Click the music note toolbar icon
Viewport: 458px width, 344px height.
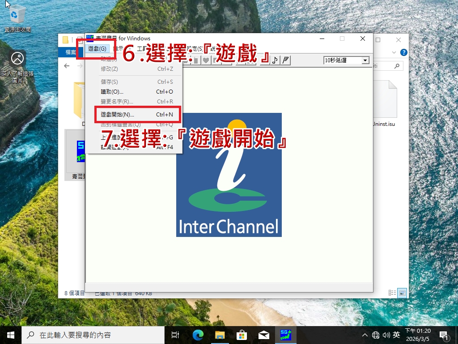275,60
